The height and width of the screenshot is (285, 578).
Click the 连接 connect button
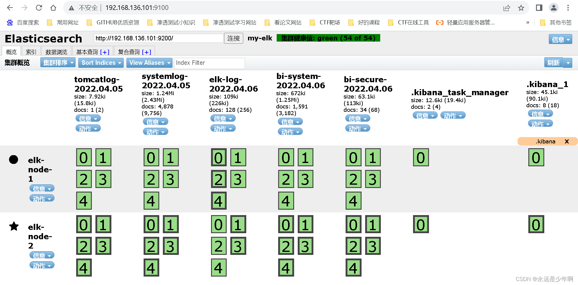tap(234, 38)
